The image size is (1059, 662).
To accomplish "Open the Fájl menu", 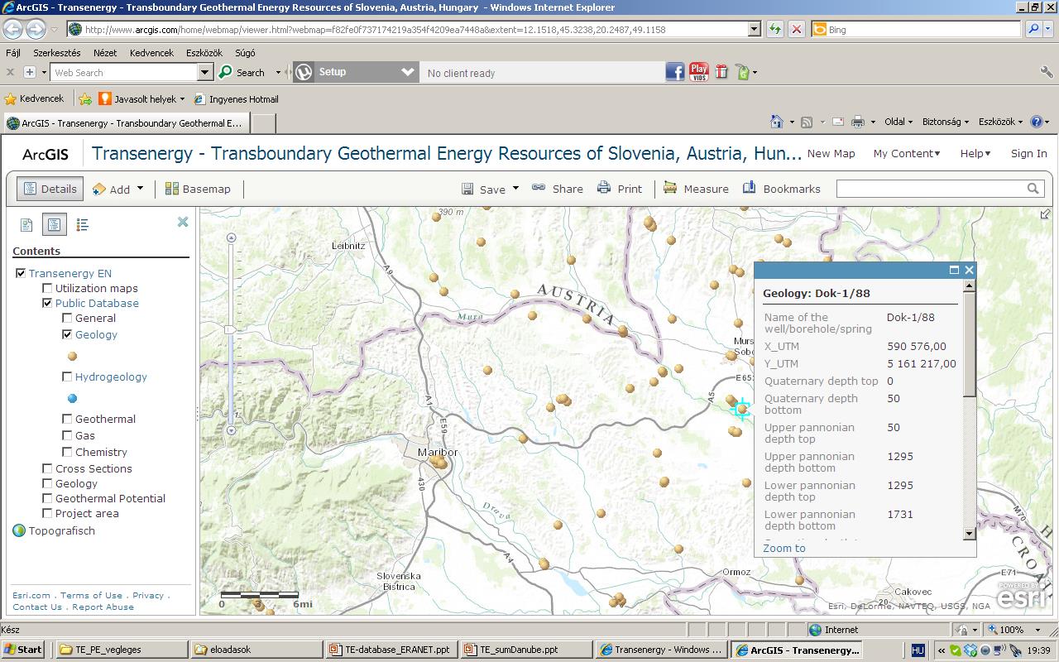I will tap(13, 52).
